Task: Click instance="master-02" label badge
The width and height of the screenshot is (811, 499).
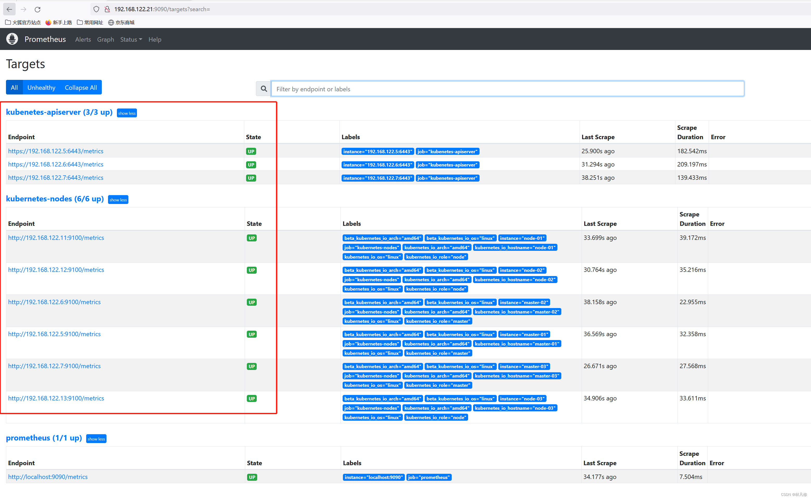Action: (x=524, y=302)
